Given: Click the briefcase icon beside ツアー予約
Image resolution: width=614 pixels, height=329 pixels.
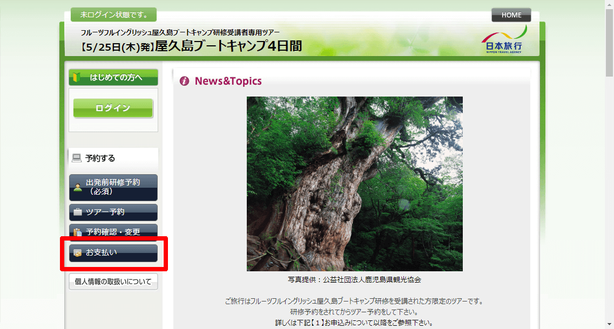Looking at the screenshot, I should tap(78, 212).
